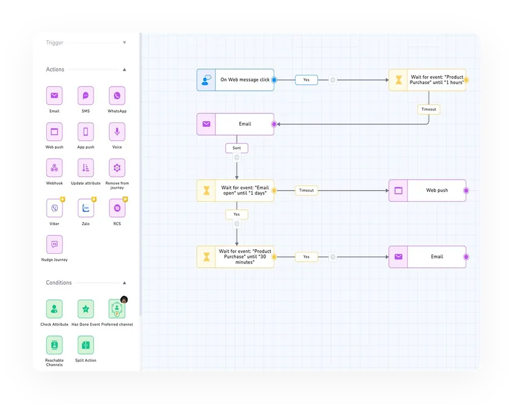
Task: Select the Zalo action icon
Action: click(85, 208)
